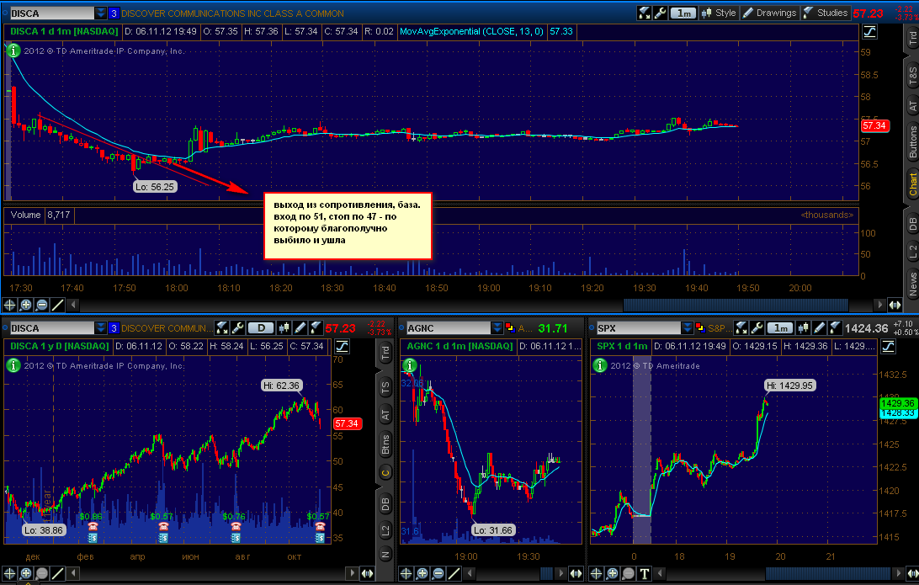Click the info icon in daily DISCA chart
Screen dimensions: 919x585
(13, 366)
